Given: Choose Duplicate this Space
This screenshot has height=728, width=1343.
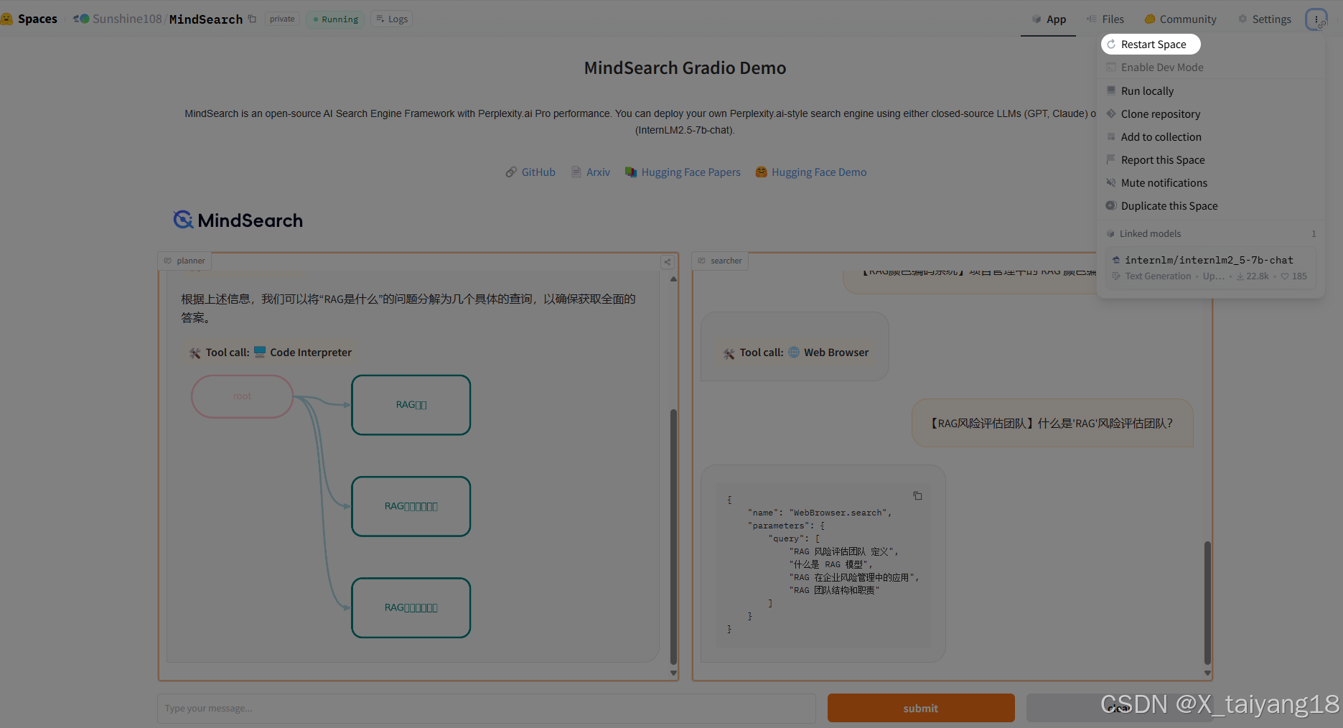Looking at the screenshot, I should [x=1169, y=206].
